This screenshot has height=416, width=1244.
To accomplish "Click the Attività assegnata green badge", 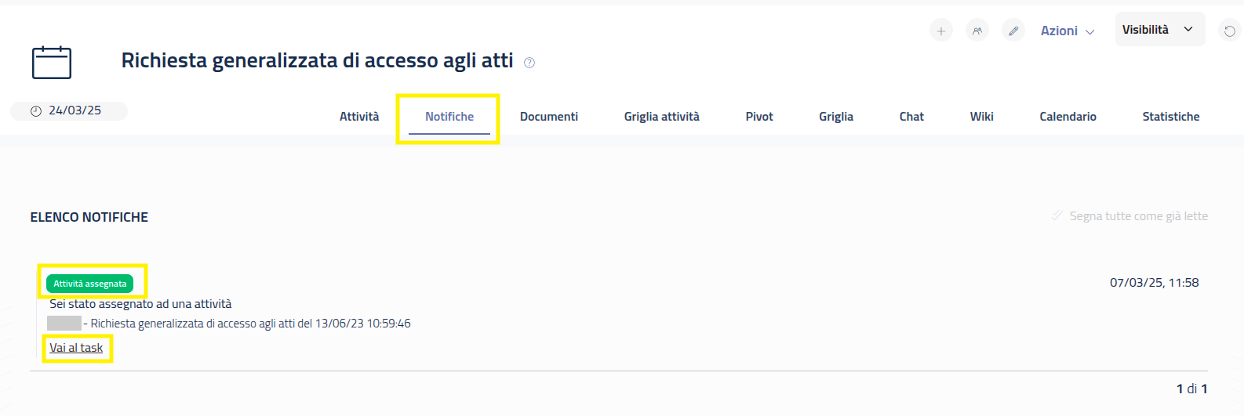I will (89, 284).
